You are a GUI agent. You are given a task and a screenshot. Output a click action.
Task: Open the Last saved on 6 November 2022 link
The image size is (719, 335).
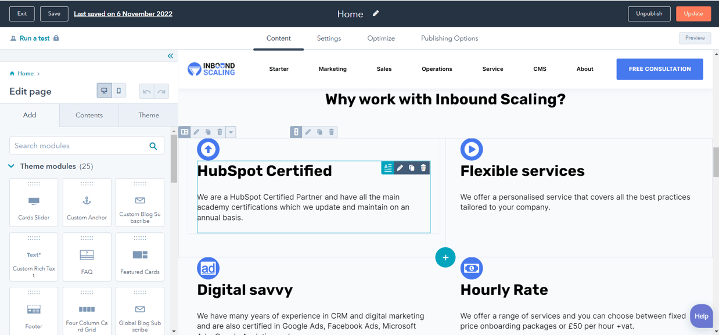click(123, 13)
